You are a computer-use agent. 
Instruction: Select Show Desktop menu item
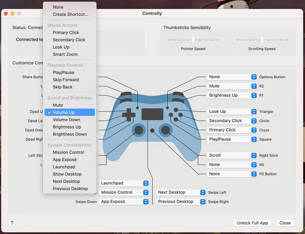(70, 174)
